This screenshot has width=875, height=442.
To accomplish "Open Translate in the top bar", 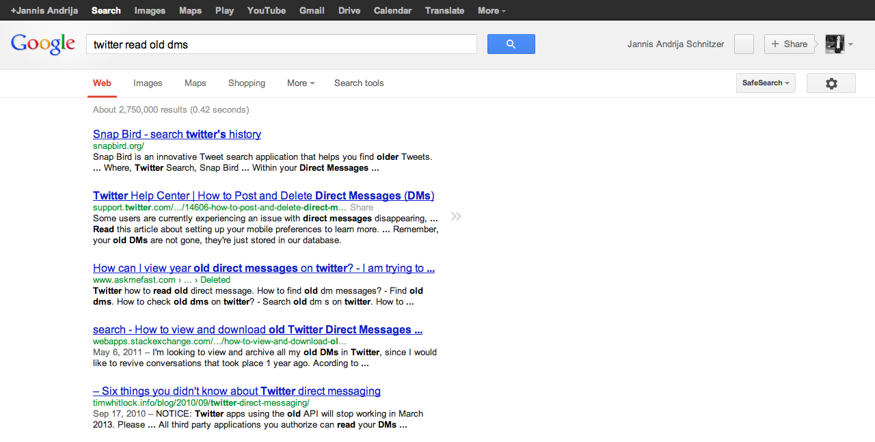I will tap(444, 10).
